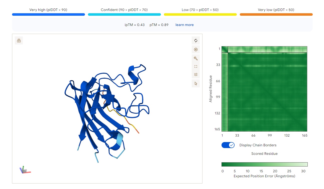Click the Very high pLDDT blue bar

tap(48, 14)
